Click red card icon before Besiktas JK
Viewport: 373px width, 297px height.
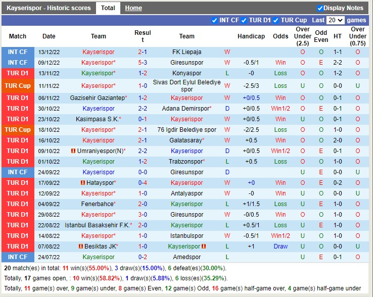pos(81,246)
